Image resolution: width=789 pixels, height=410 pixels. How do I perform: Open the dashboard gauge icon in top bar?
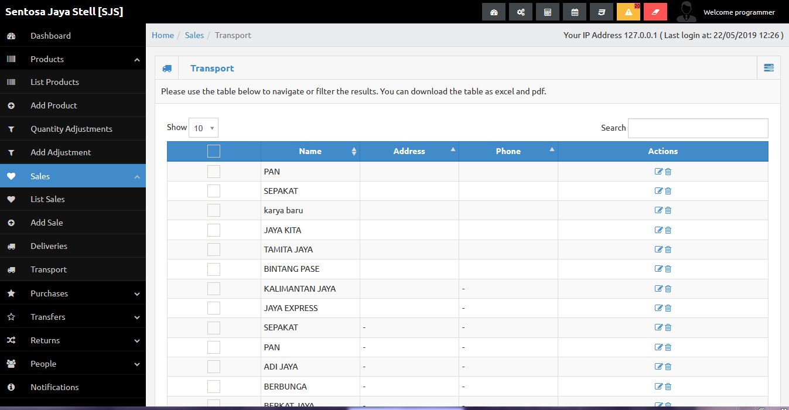point(494,12)
